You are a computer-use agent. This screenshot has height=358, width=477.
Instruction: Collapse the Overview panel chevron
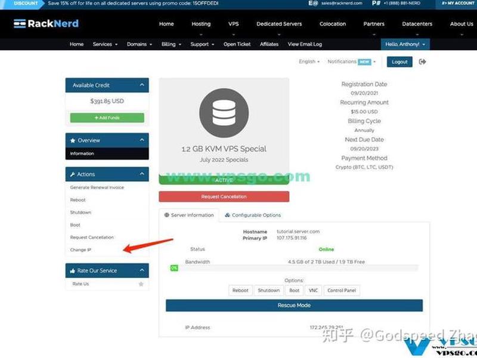(x=142, y=140)
